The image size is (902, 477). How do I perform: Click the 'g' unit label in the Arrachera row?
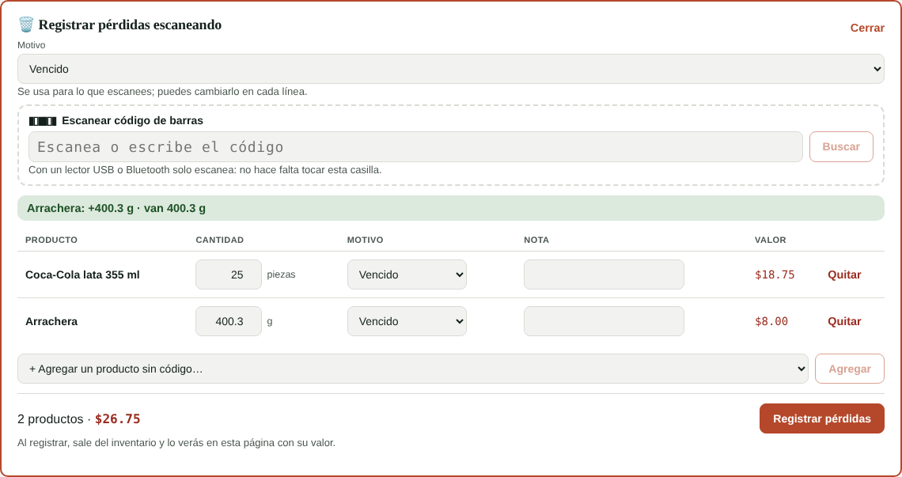[270, 321]
